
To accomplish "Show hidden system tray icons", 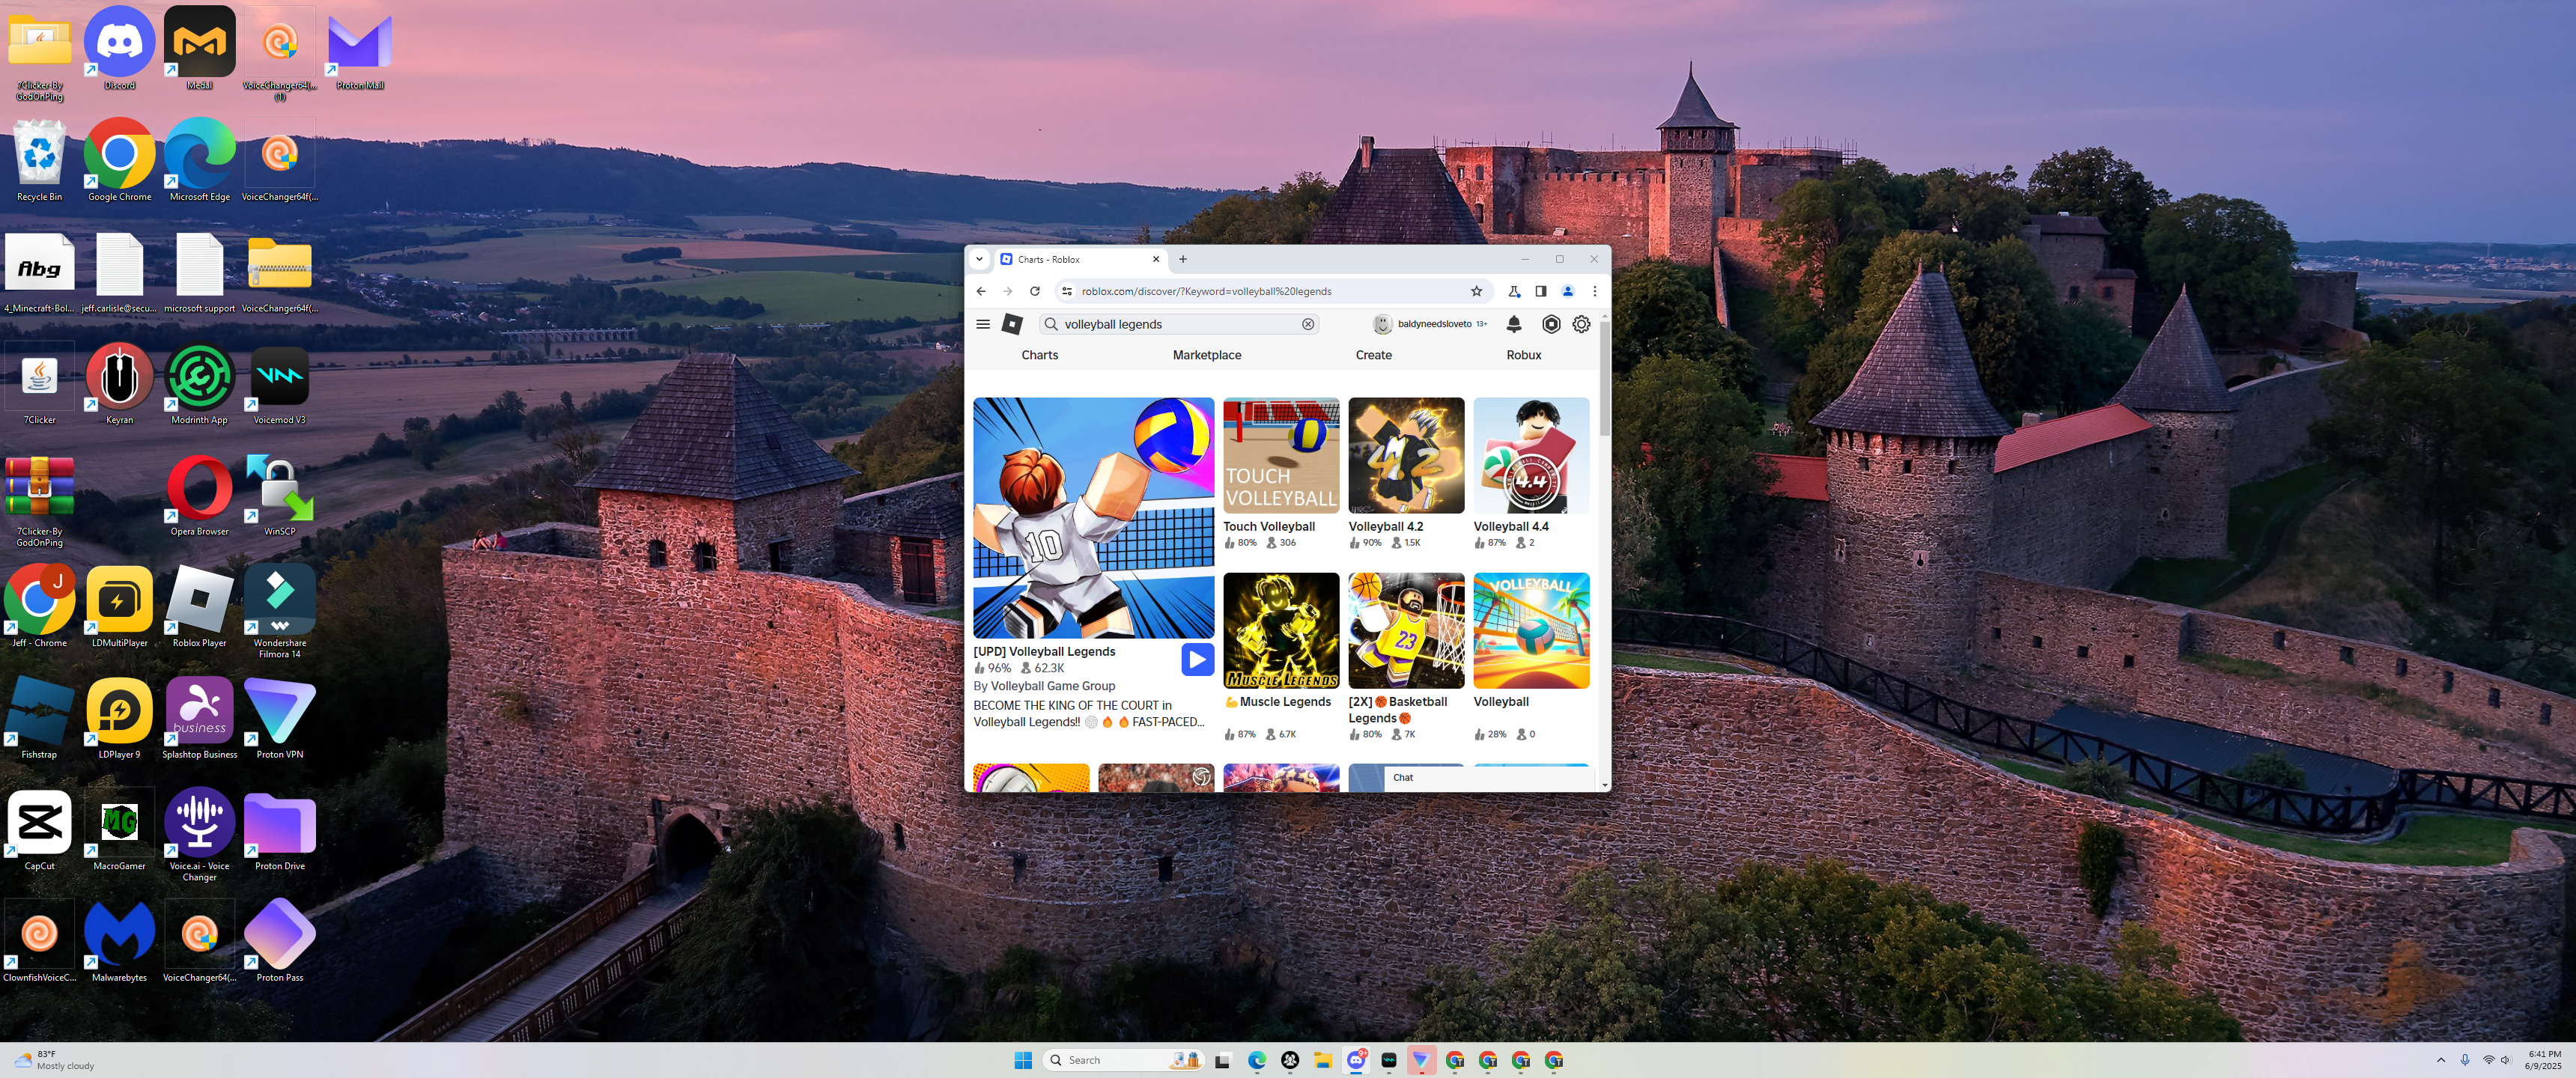I will coord(2440,1060).
